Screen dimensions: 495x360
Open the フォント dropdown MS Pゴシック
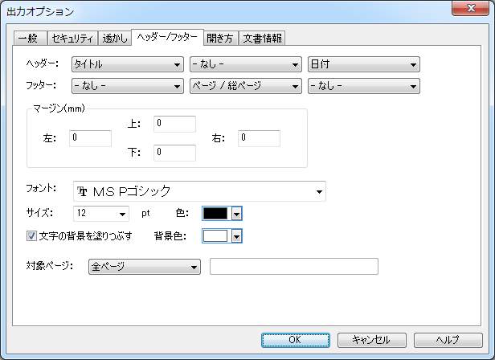(x=198, y=191)
